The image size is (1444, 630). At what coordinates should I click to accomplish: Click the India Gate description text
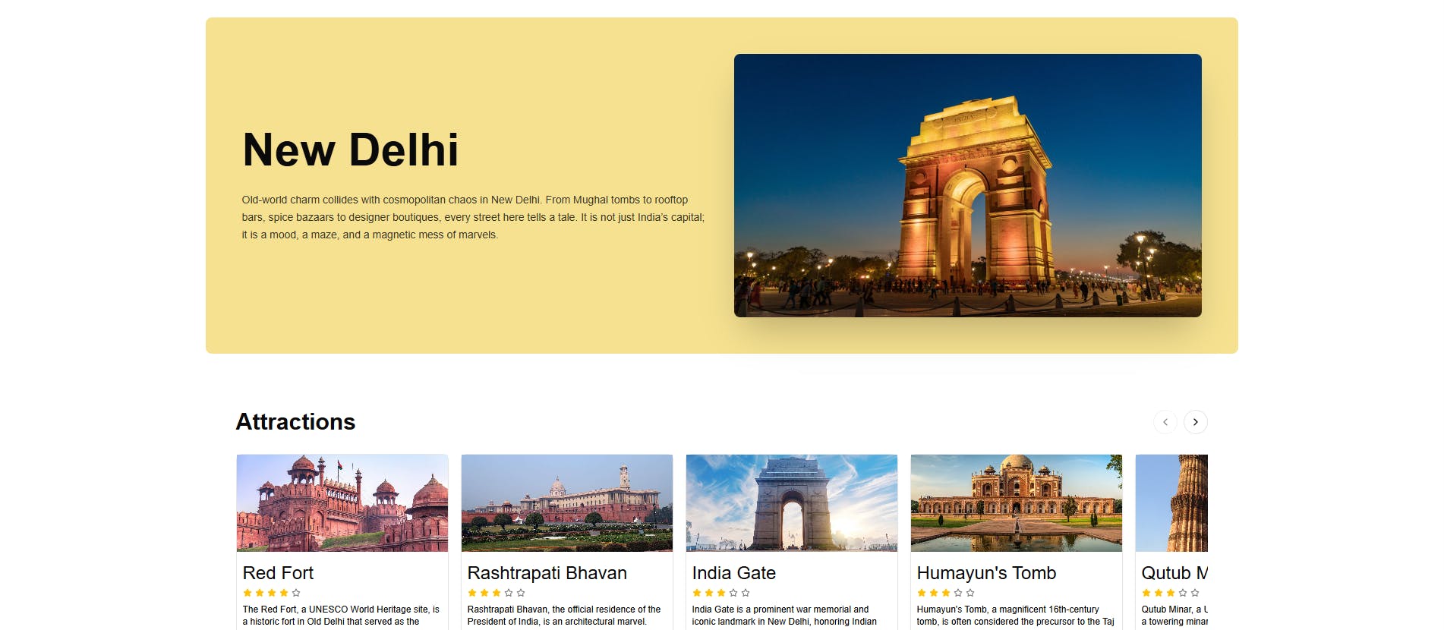coord(784,616)
